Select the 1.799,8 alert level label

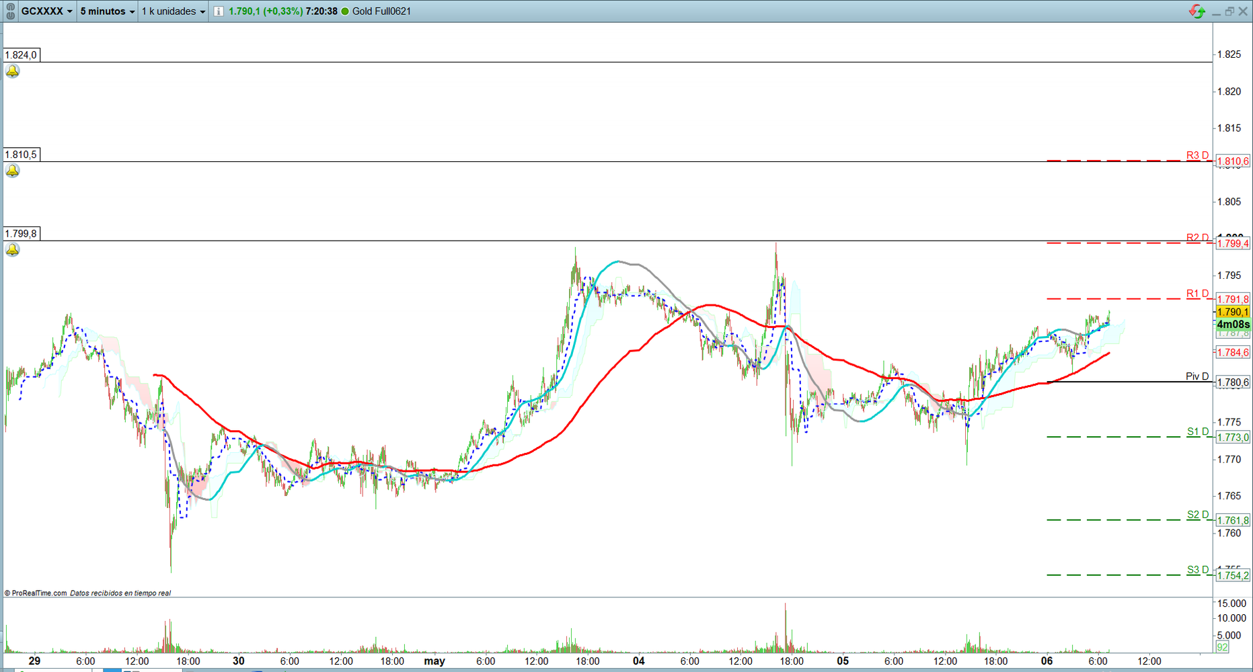point(21,234)
